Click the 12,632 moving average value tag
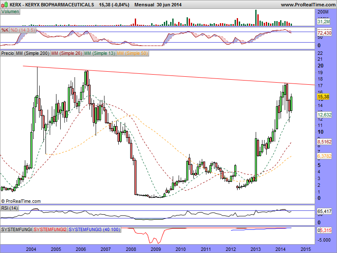This screenshot has width=337, height=253. pyautogui.click(x=324, y=115)
